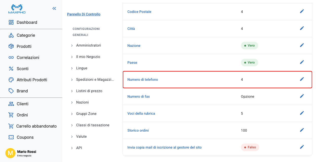Click the Maxpho logo

click(17, 9)
